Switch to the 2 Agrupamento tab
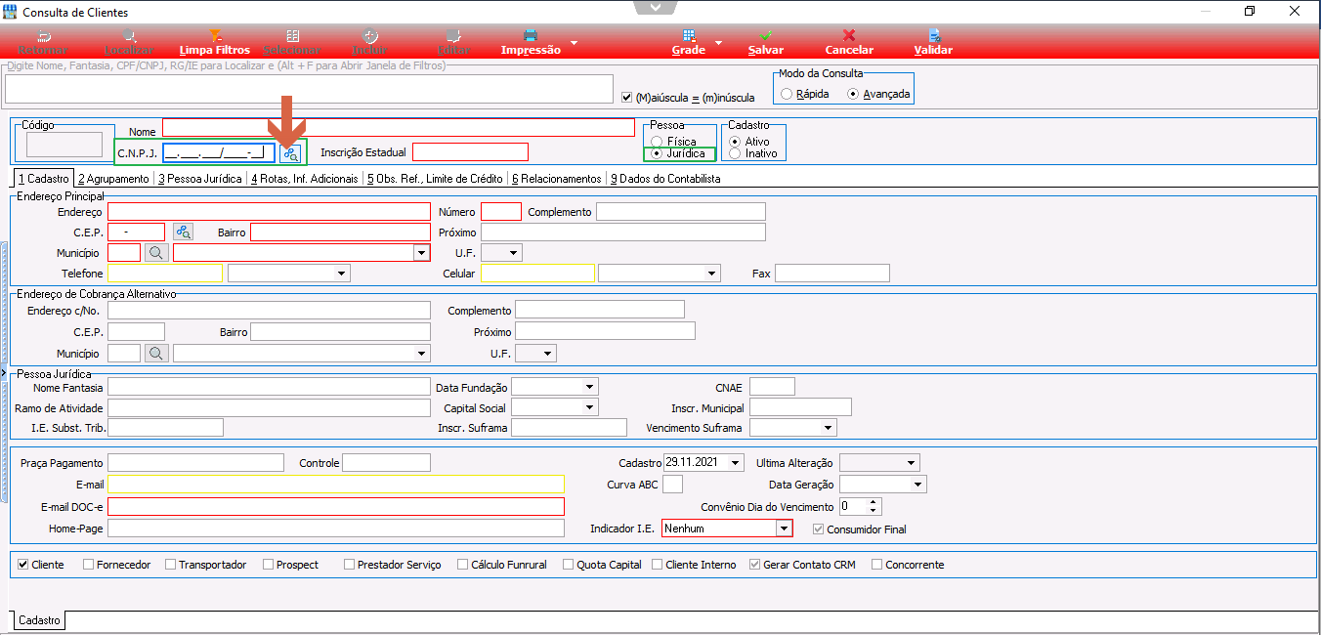This screenshot has width=1321, height=635. 113,179
